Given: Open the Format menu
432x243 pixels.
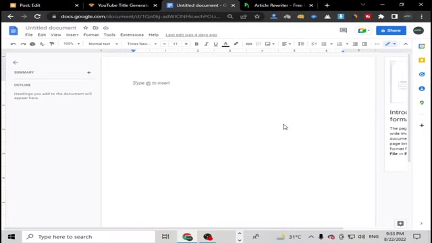Looking at the screenshot, I should tap(91, 35).
